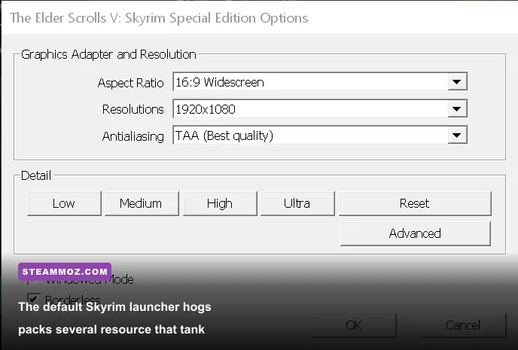Set detail preset to Low
This screenshot has width=518, height=350.
pyautogui.click(x=64, y=203)
